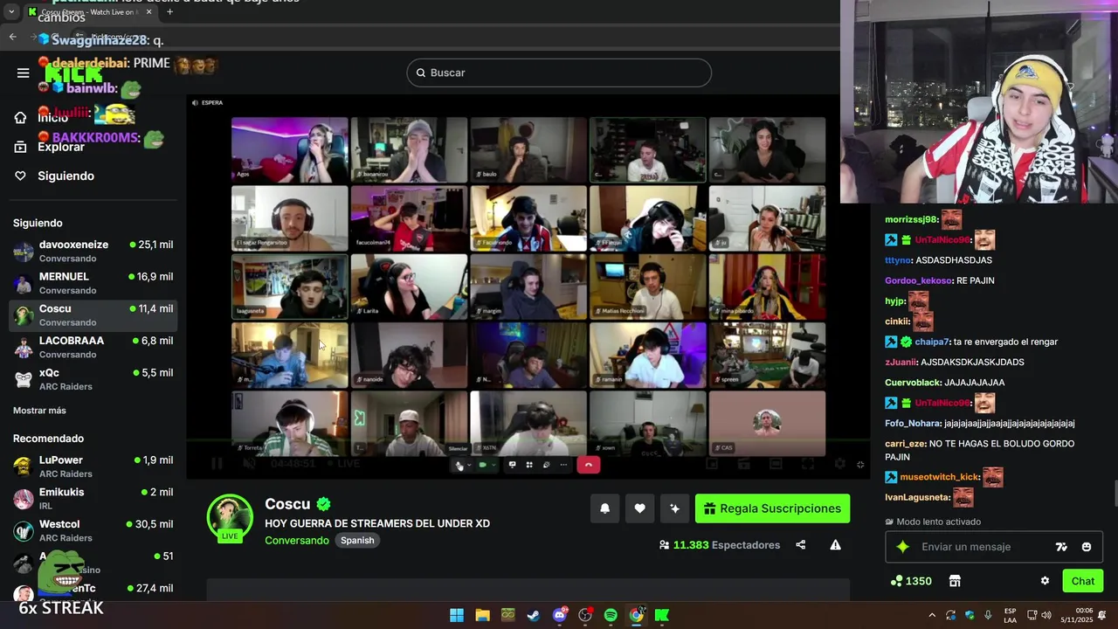Open Kick app icon in taskbar
The image size is (1118, 629).
[662, 615]
